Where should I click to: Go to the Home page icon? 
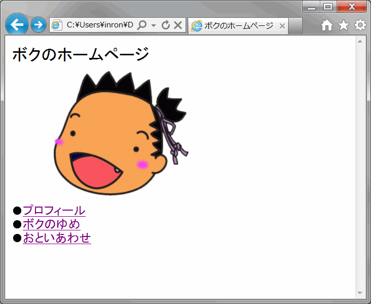(x=327, y=25)
